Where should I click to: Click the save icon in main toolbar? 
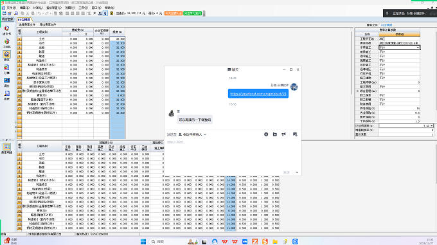(x=4, y=13)
